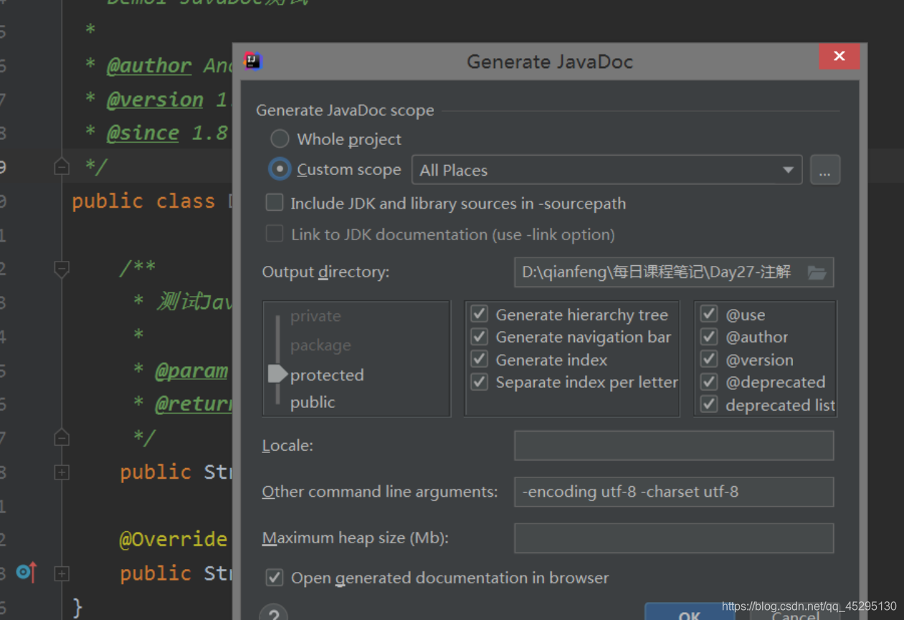Set visibility level to private
904x620 pixels.
[315, 316]
